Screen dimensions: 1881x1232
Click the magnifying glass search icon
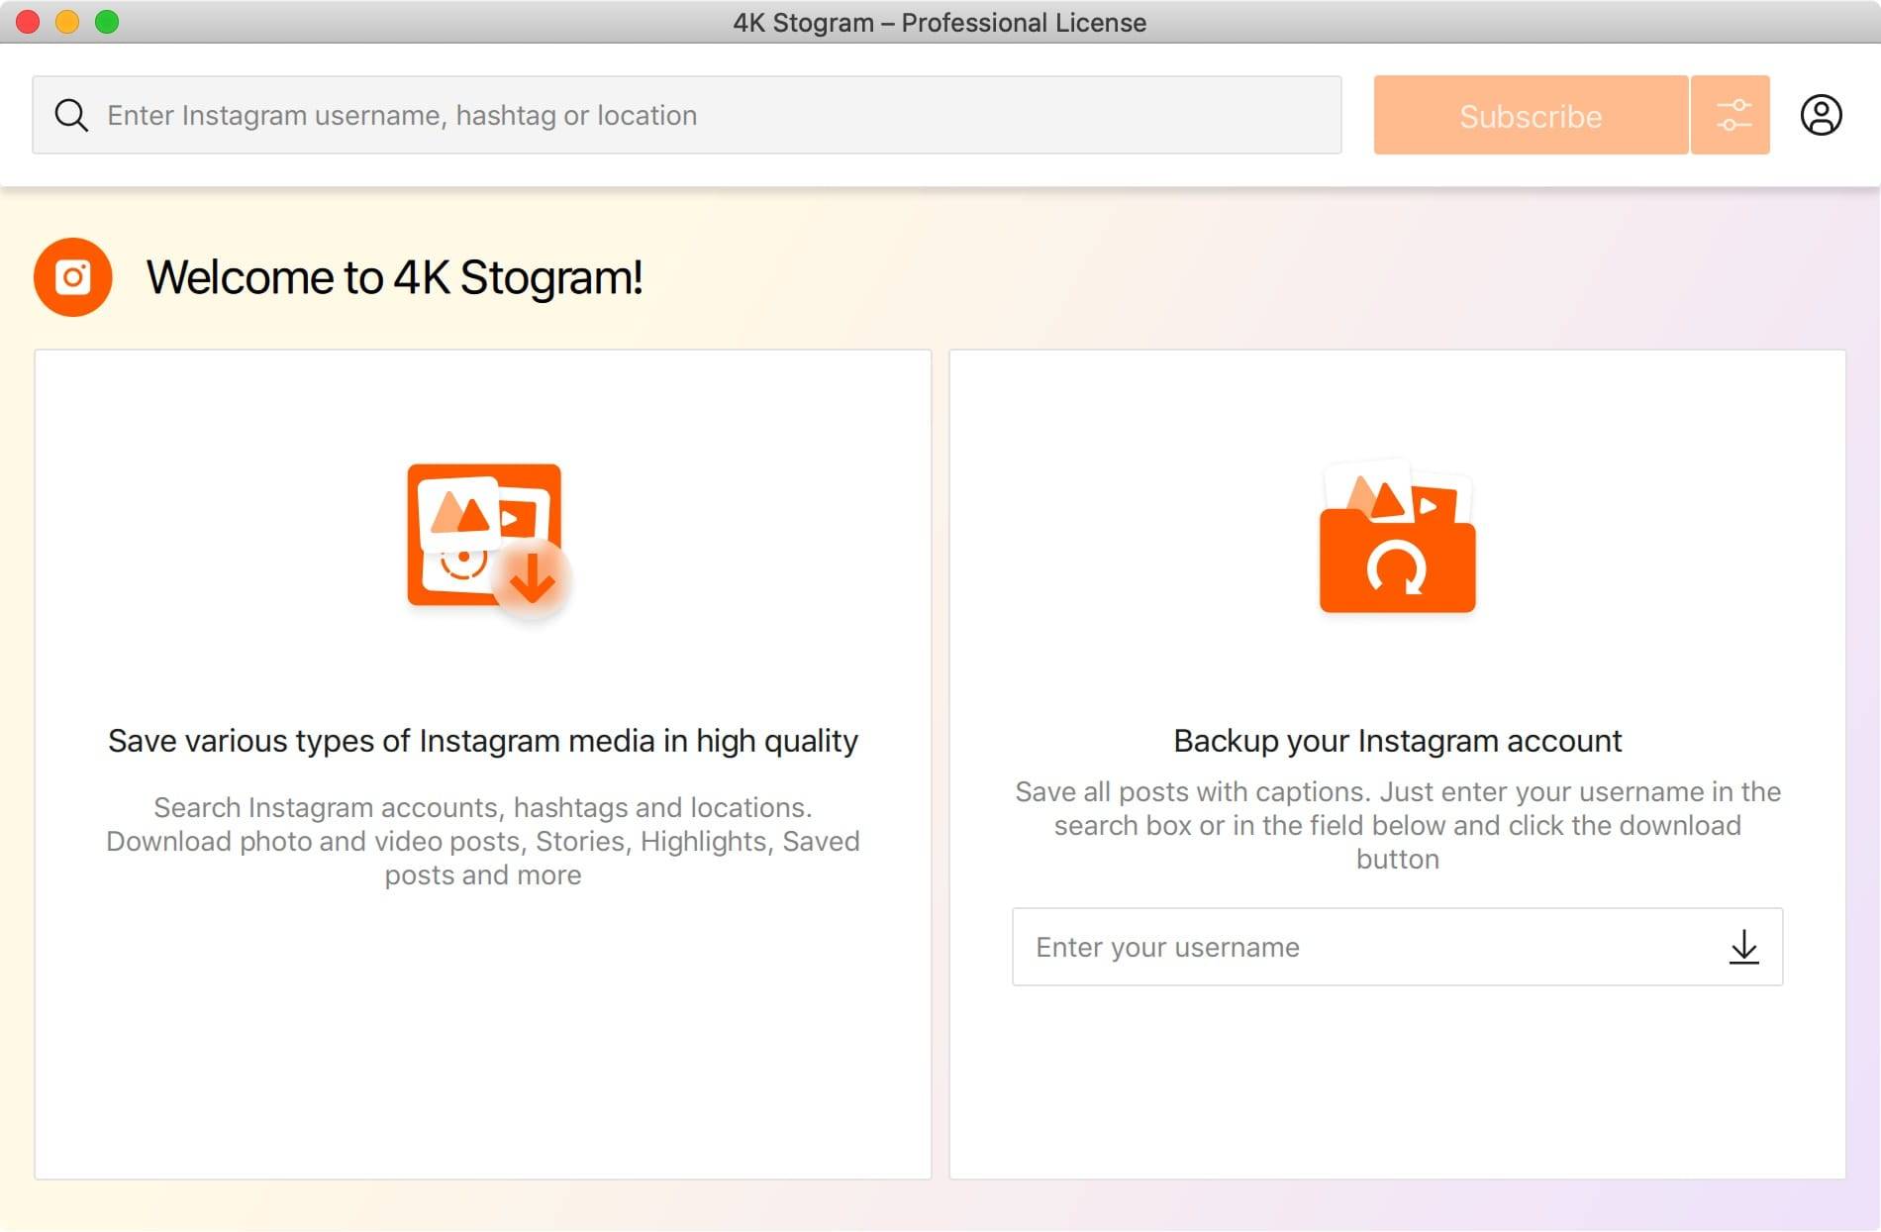point(71,116)
